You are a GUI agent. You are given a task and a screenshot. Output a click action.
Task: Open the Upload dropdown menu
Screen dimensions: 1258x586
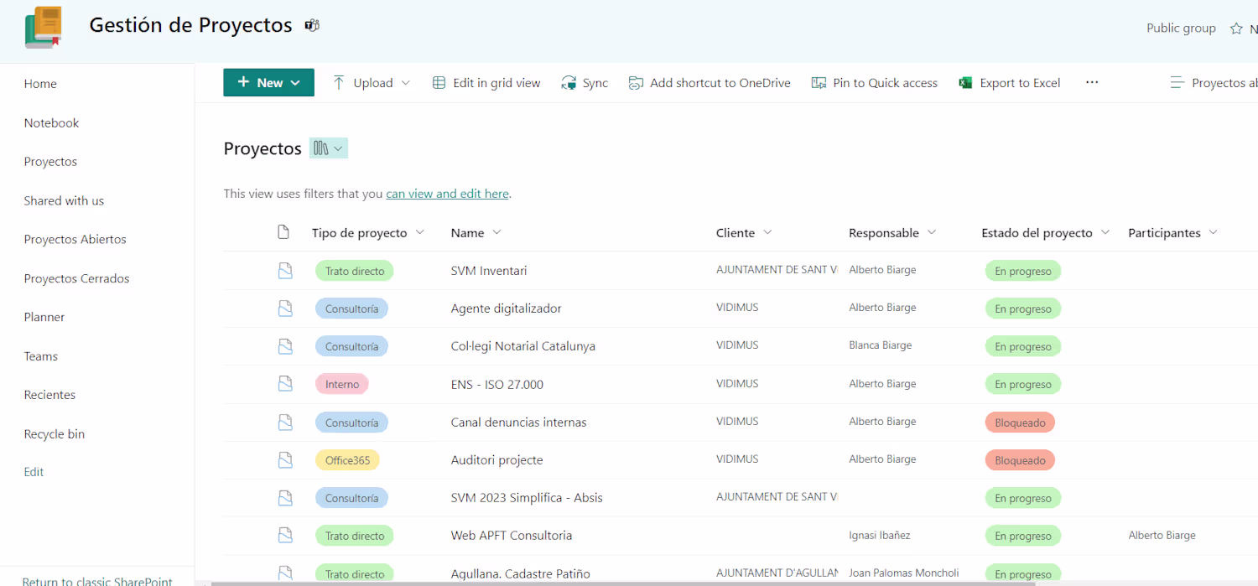click(406, 83)
